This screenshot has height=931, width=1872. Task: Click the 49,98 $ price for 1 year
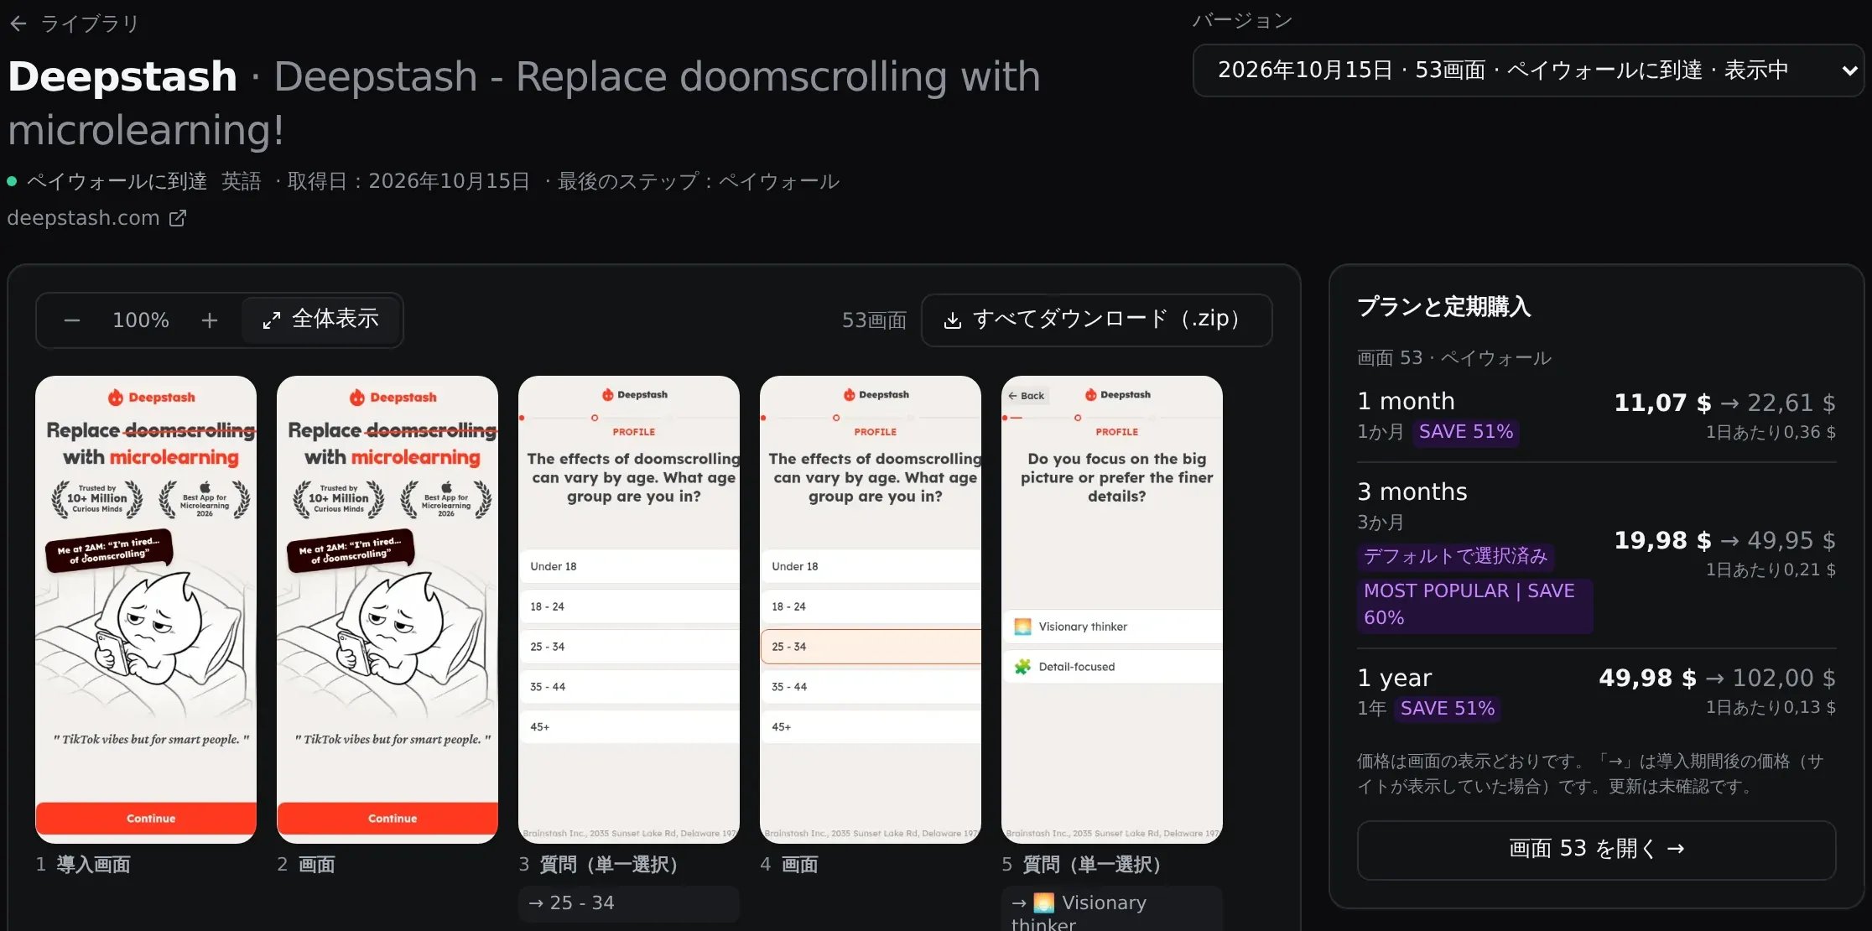pyautogui.click(x=1647, y=679)
